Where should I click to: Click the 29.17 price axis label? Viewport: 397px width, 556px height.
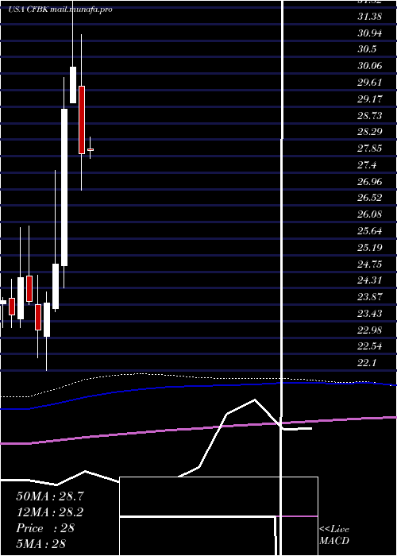tap(370, 98)
